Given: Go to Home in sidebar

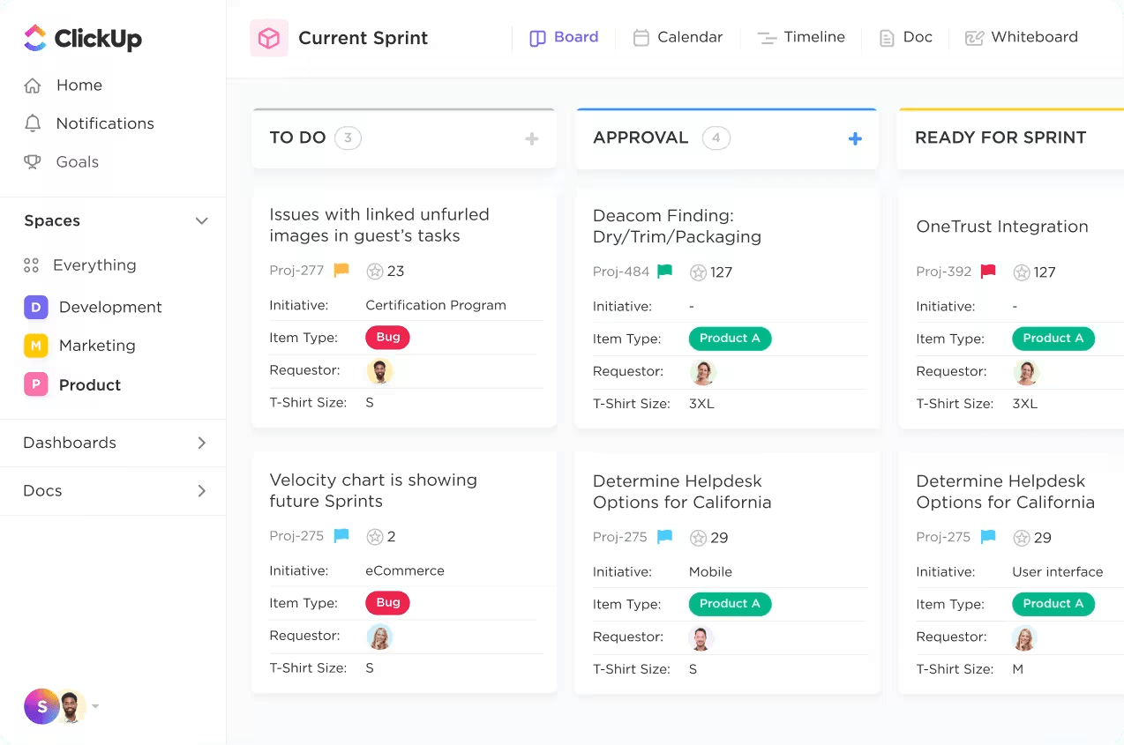Looking at the screenshot, I should (x=79, y=86).
